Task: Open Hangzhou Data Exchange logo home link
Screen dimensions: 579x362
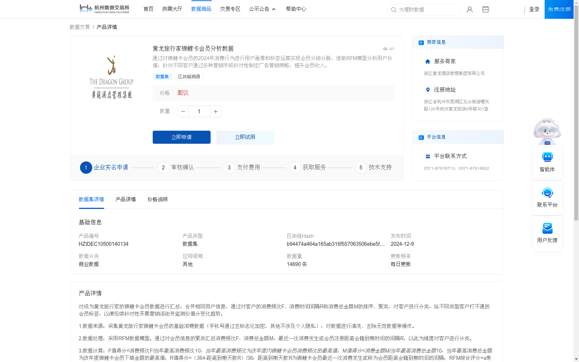Action: point(104,9)
